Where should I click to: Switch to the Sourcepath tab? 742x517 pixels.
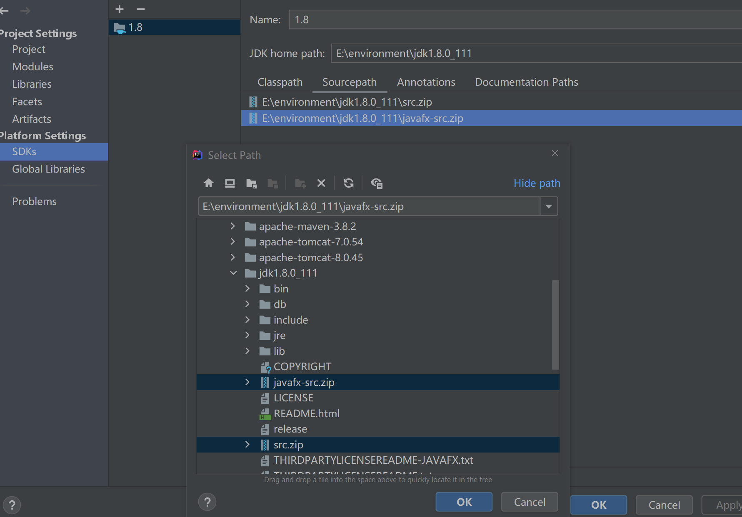click(x=350, y=82)
